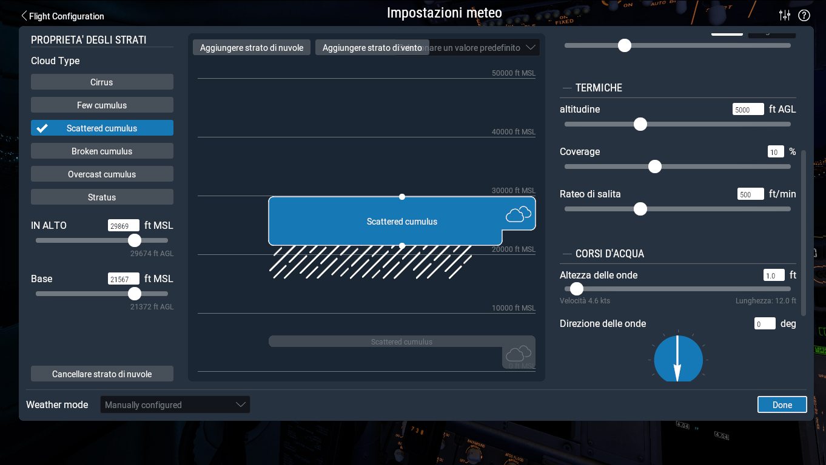826x465 pixels.
Task: Expand the Weather mode dropdown
Action: 175,404
